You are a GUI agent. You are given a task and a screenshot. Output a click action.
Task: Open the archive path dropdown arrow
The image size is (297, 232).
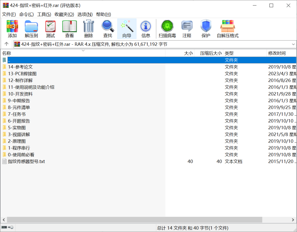coord(293,44)
